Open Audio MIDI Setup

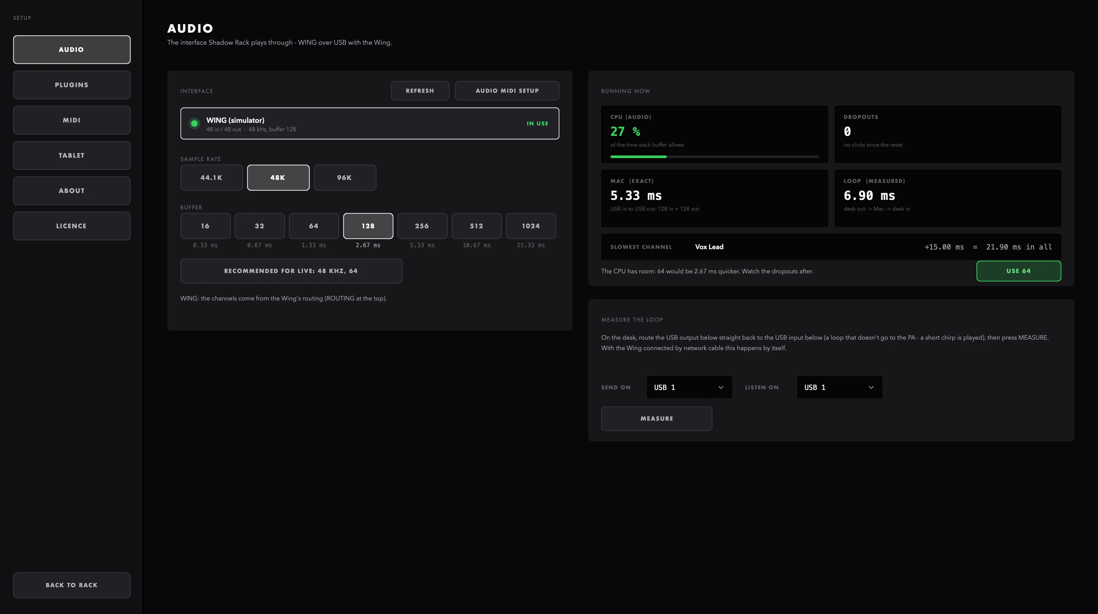(x=507, y=91)
